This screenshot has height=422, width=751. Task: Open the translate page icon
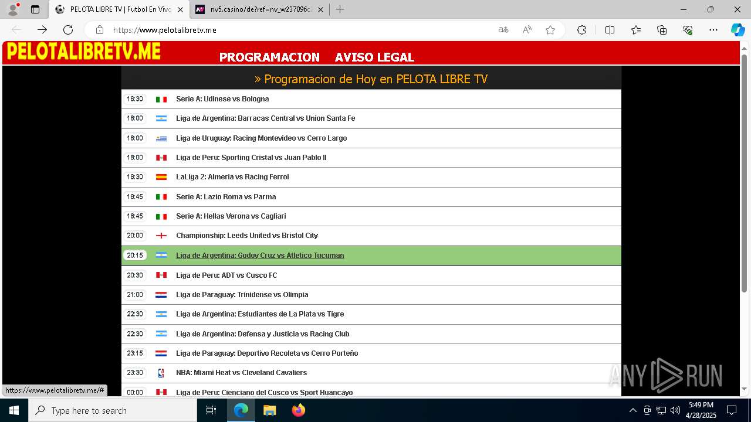(x=503, y=30)
